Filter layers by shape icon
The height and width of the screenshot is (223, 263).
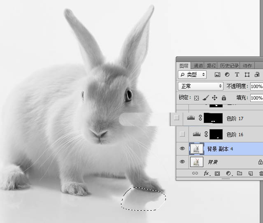(x=247, y=74)
